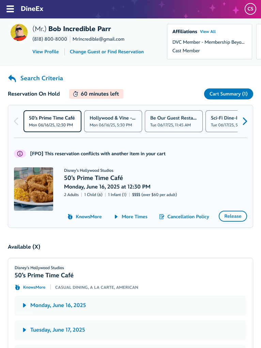Select the Hollywood & Vine reservation card
The image size is (261, 348).
[x=113, y=121]
